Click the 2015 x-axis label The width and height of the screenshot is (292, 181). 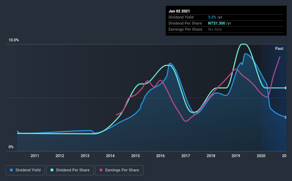tap(136, 156)
